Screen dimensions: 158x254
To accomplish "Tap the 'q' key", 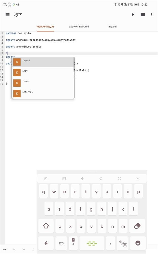I will pyautogui.click(x=43, y=191).
